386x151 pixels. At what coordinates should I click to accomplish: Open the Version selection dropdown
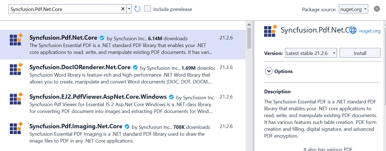coord(311,53)
